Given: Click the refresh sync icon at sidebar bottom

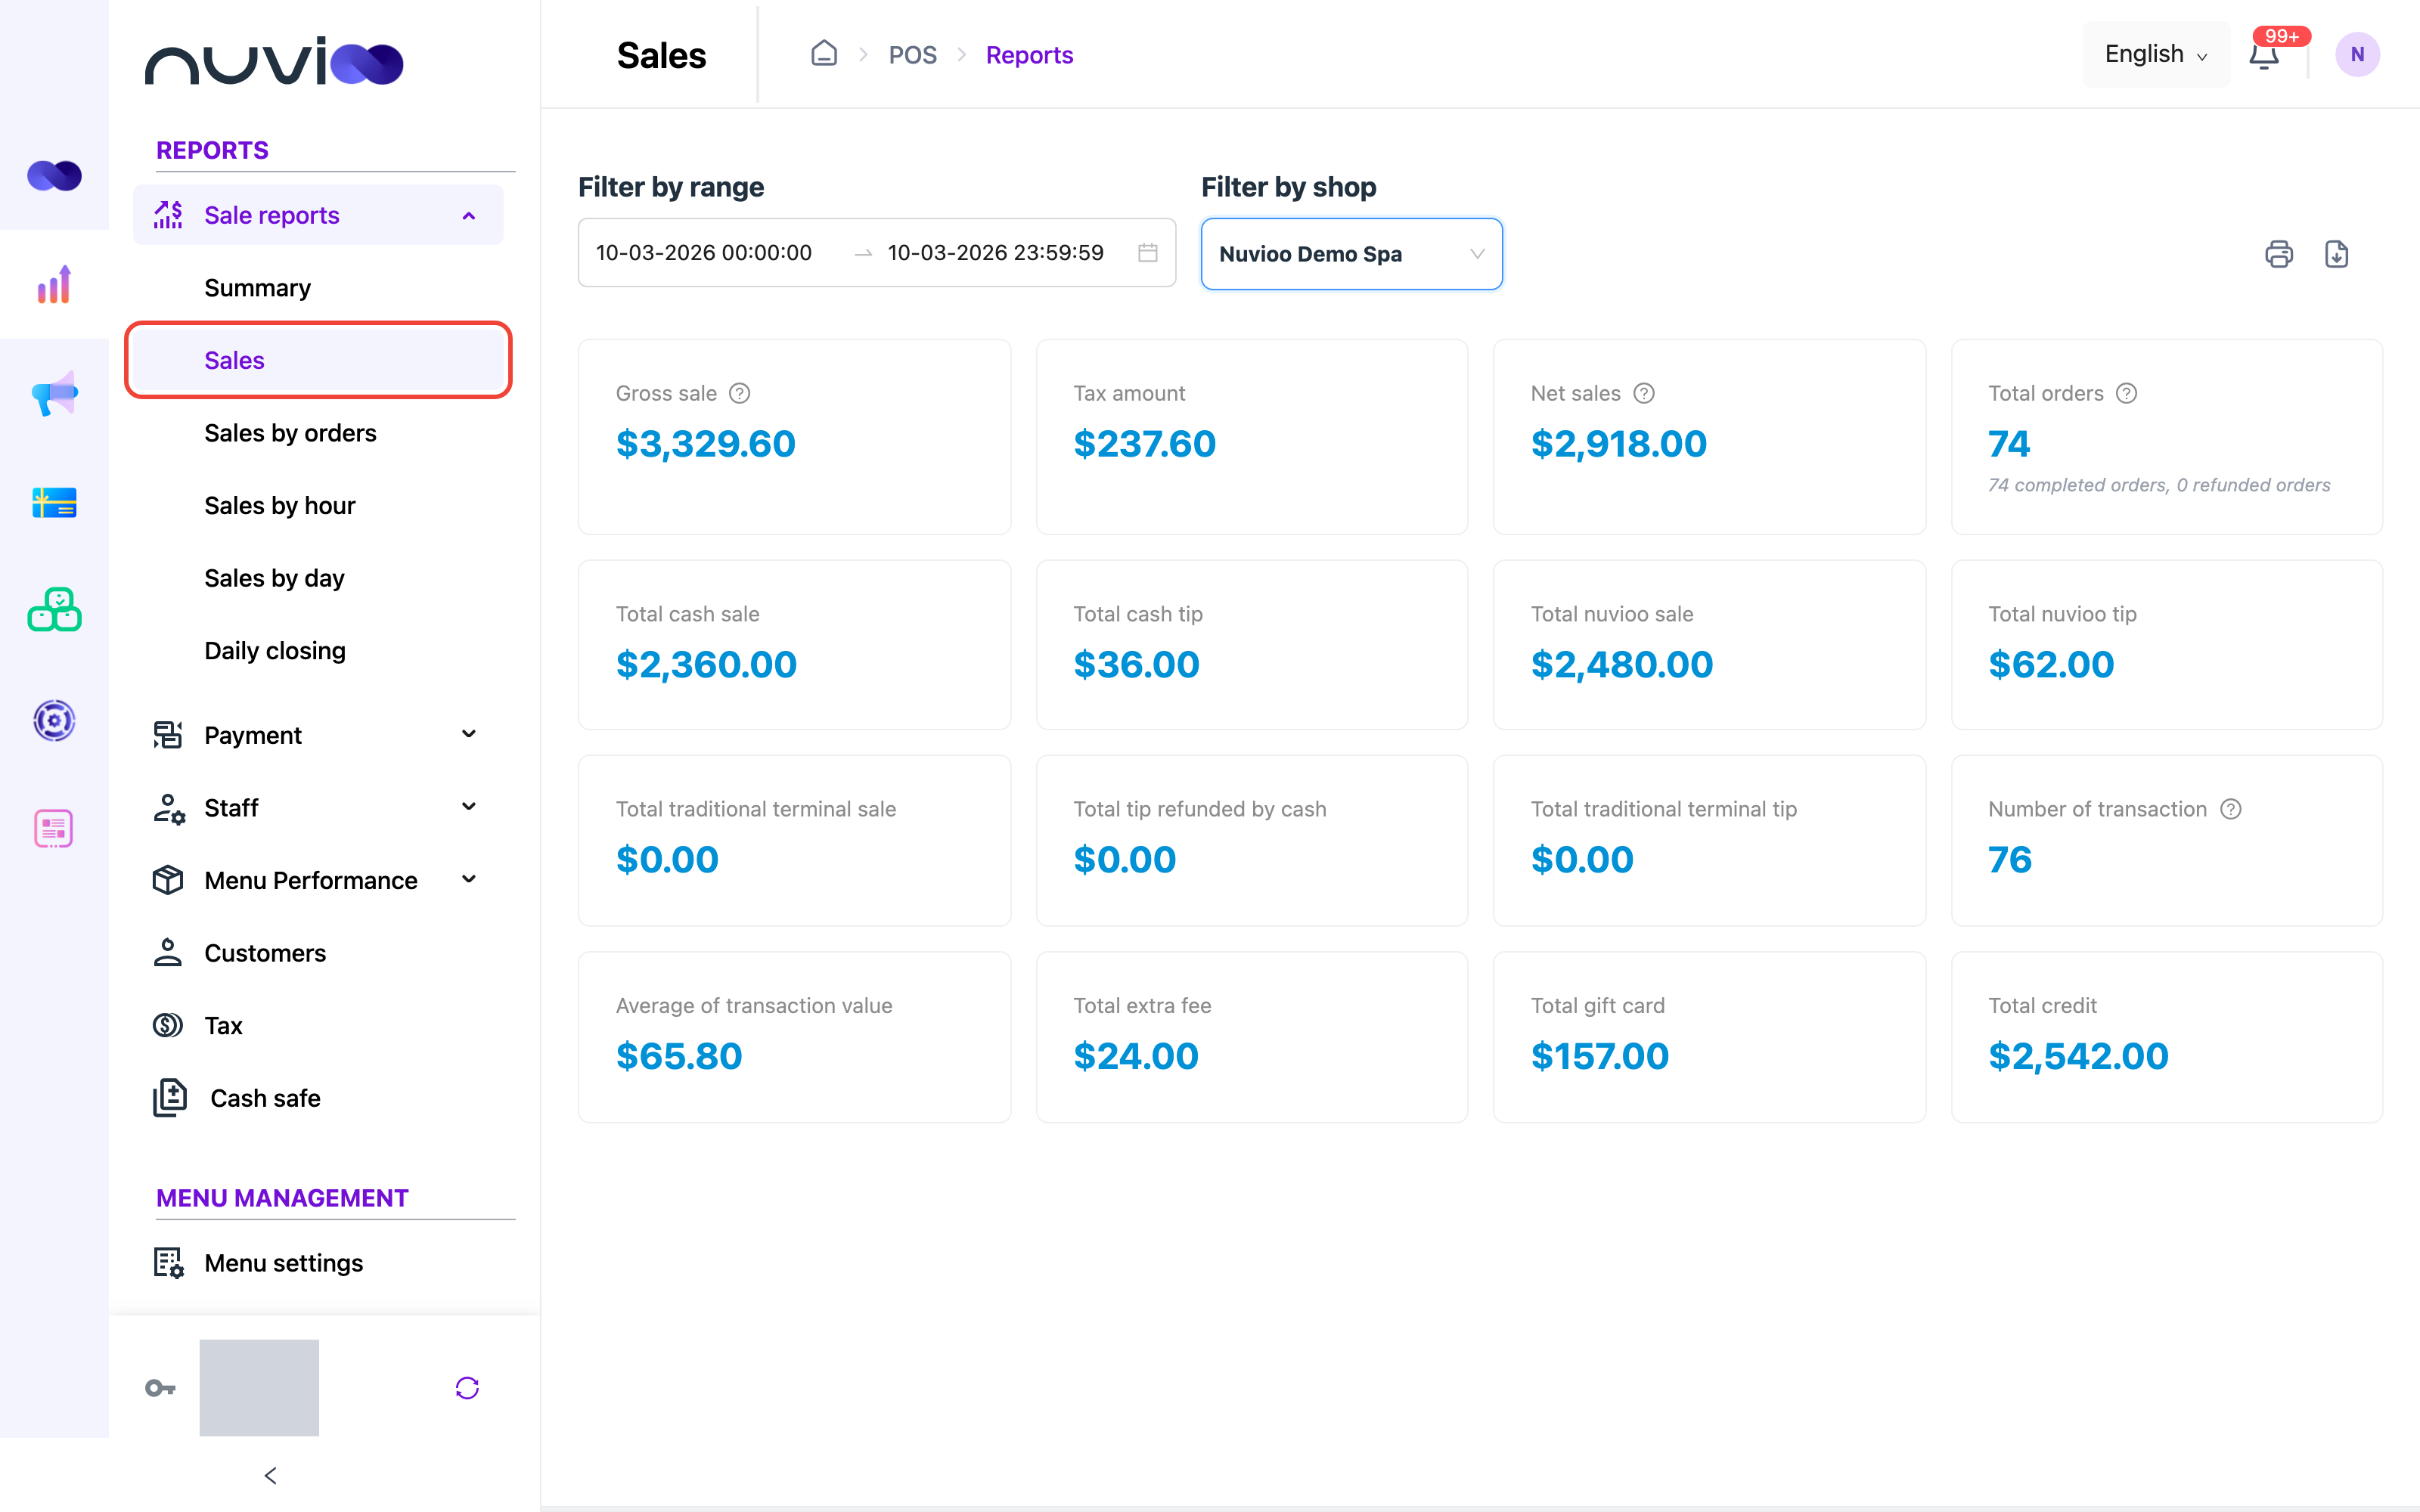Looking at the screenshot, I should click(x=467, y=1388).
